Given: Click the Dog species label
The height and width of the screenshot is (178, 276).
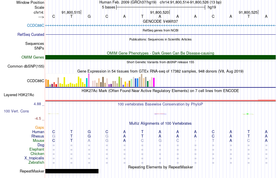Looking at the screenshot, I should click(41, 145).
